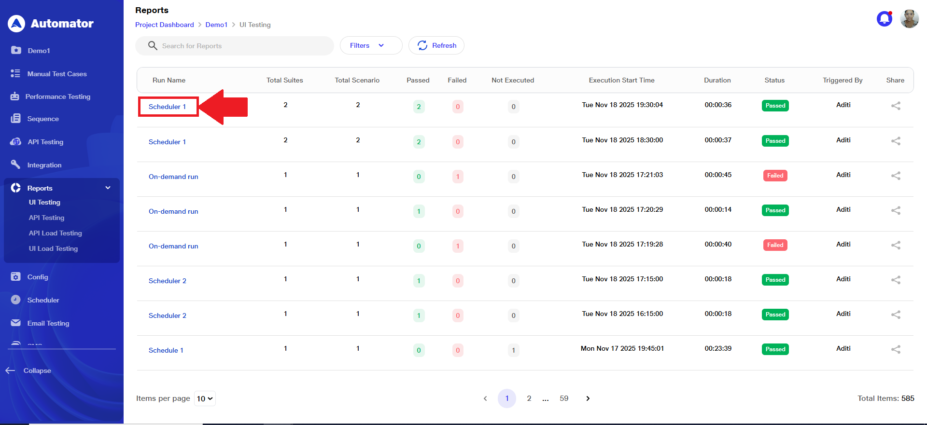Select UI Load Testing reports submenu

point(53,248)
